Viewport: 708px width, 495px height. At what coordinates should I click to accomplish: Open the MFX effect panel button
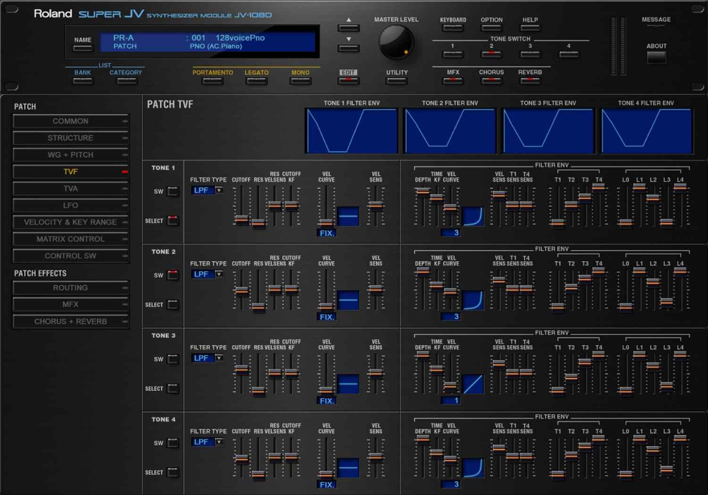pos(452,81)
